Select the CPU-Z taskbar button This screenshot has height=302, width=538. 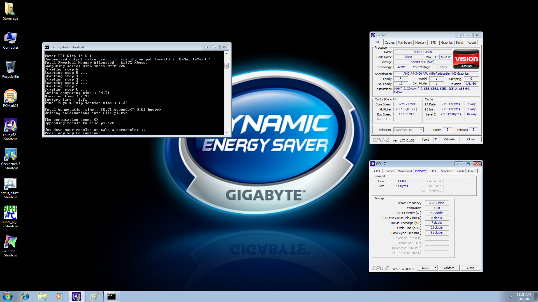(x=76, y=296)
